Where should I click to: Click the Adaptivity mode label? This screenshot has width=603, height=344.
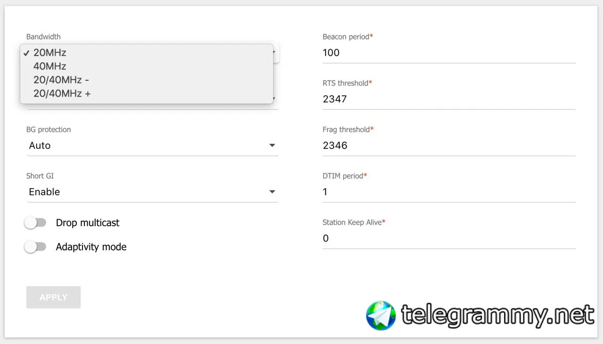click(x=91, y=247)
